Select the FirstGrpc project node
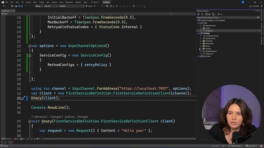This screenshot has height=148, width=264. click(x=207, y=33)
